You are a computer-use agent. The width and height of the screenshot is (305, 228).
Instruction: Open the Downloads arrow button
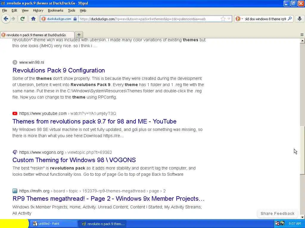[300, 19]
